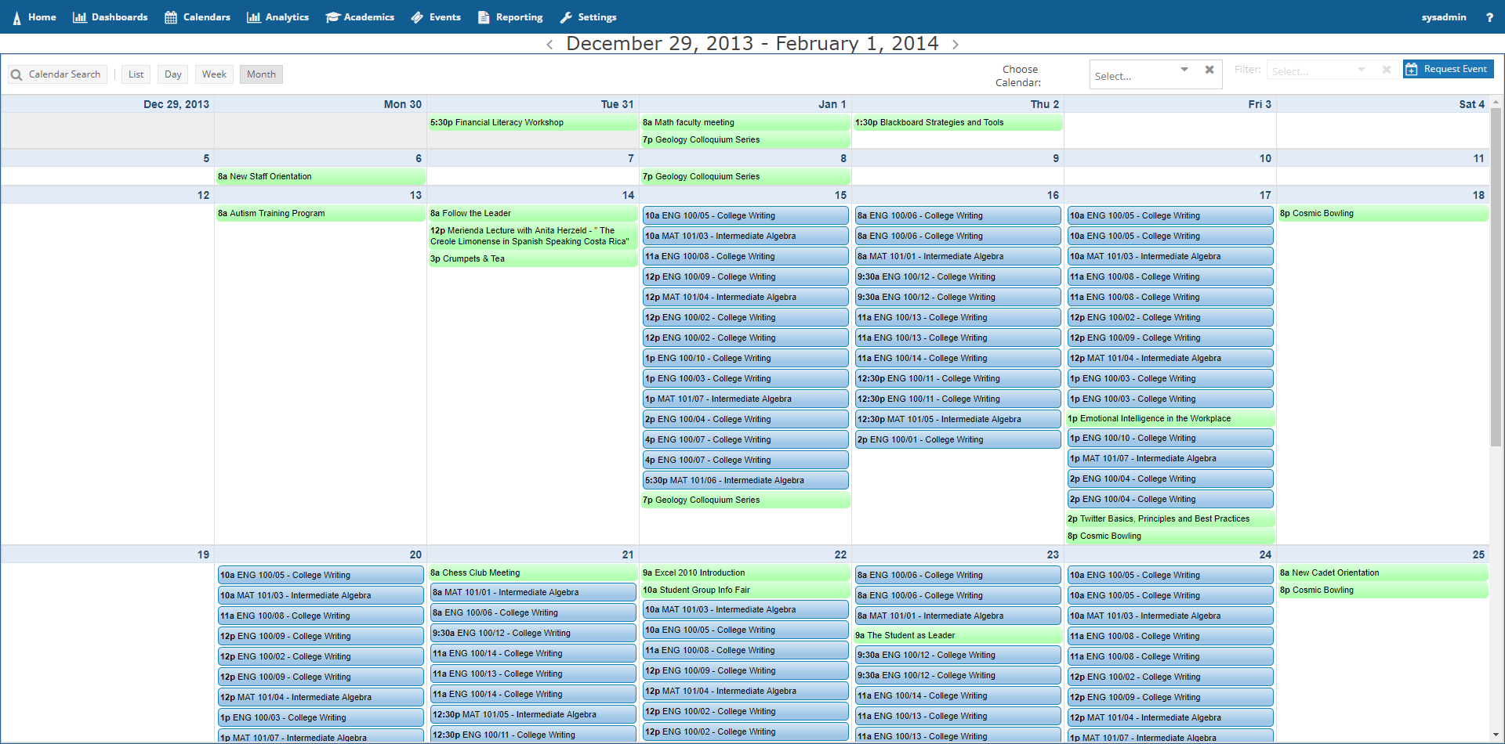This screenshot has width=1505, height=744.
Task: Open Jan 16 2p ENG 100/01 class
Action: click(958, 439)
